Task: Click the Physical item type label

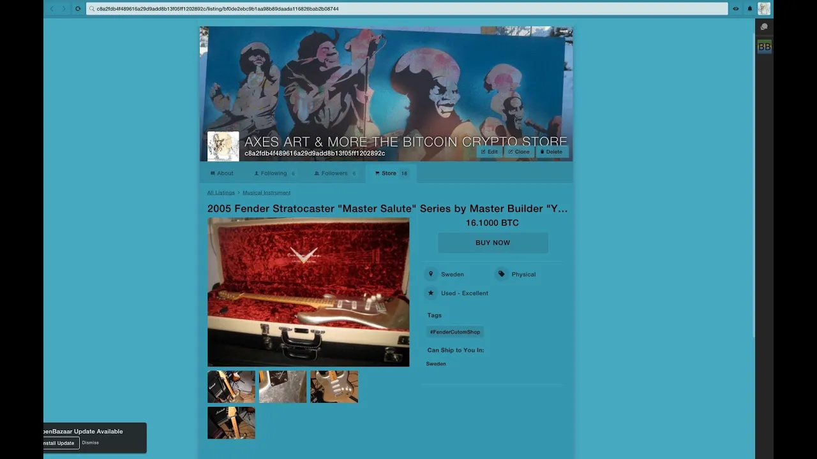Action: coord(523,274)
